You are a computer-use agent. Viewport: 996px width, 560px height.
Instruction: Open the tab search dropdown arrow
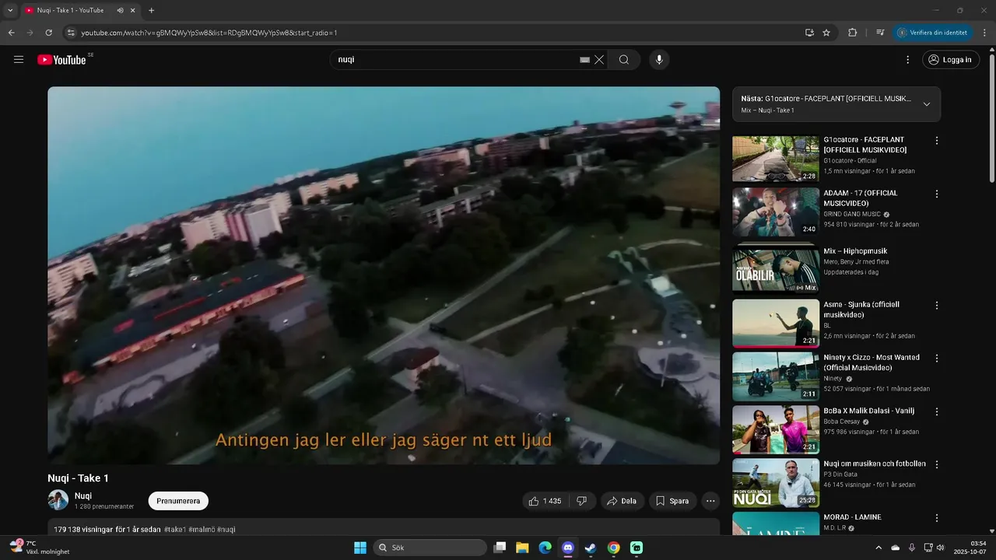pos(10,10)
